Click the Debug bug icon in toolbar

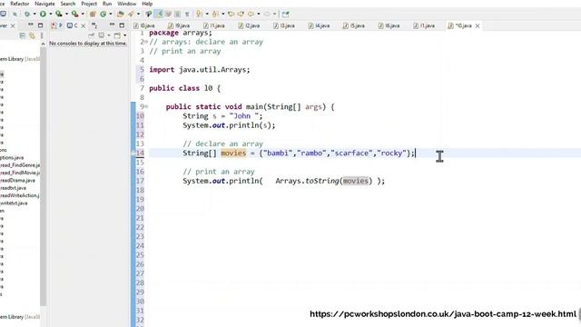(27, 15)
